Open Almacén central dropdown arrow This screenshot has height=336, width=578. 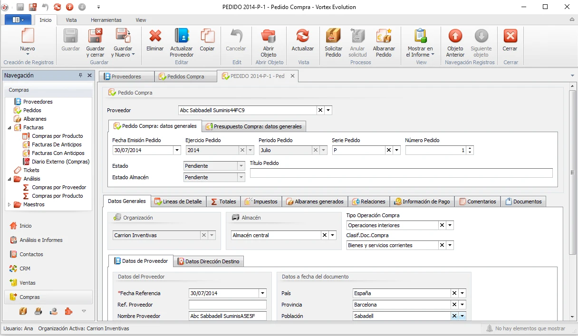[333, 235]
